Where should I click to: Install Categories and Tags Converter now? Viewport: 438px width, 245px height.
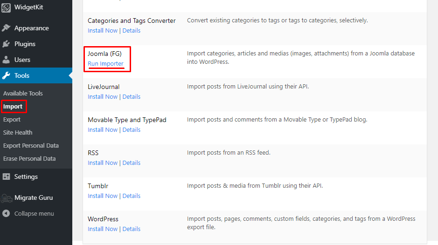(103, 30)
